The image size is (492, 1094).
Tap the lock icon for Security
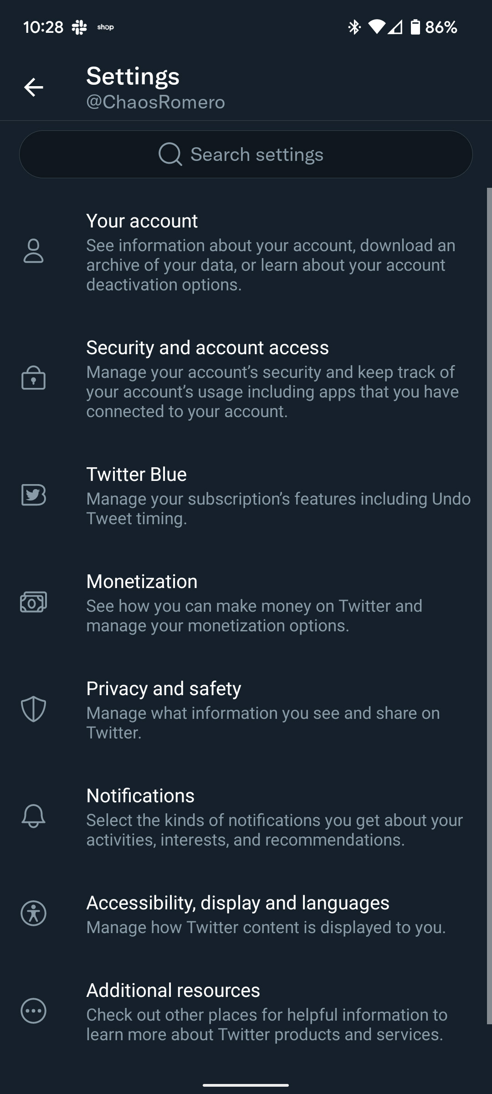(x=33, y=378)
